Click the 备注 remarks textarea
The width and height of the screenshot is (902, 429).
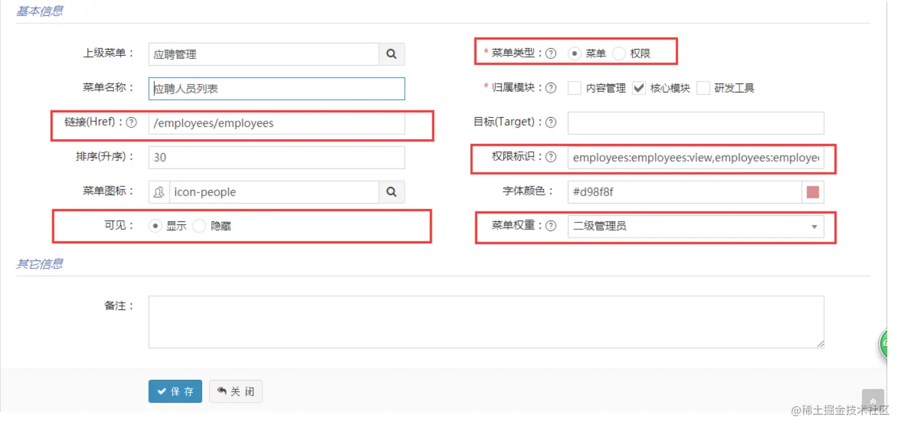click(486, 322)
